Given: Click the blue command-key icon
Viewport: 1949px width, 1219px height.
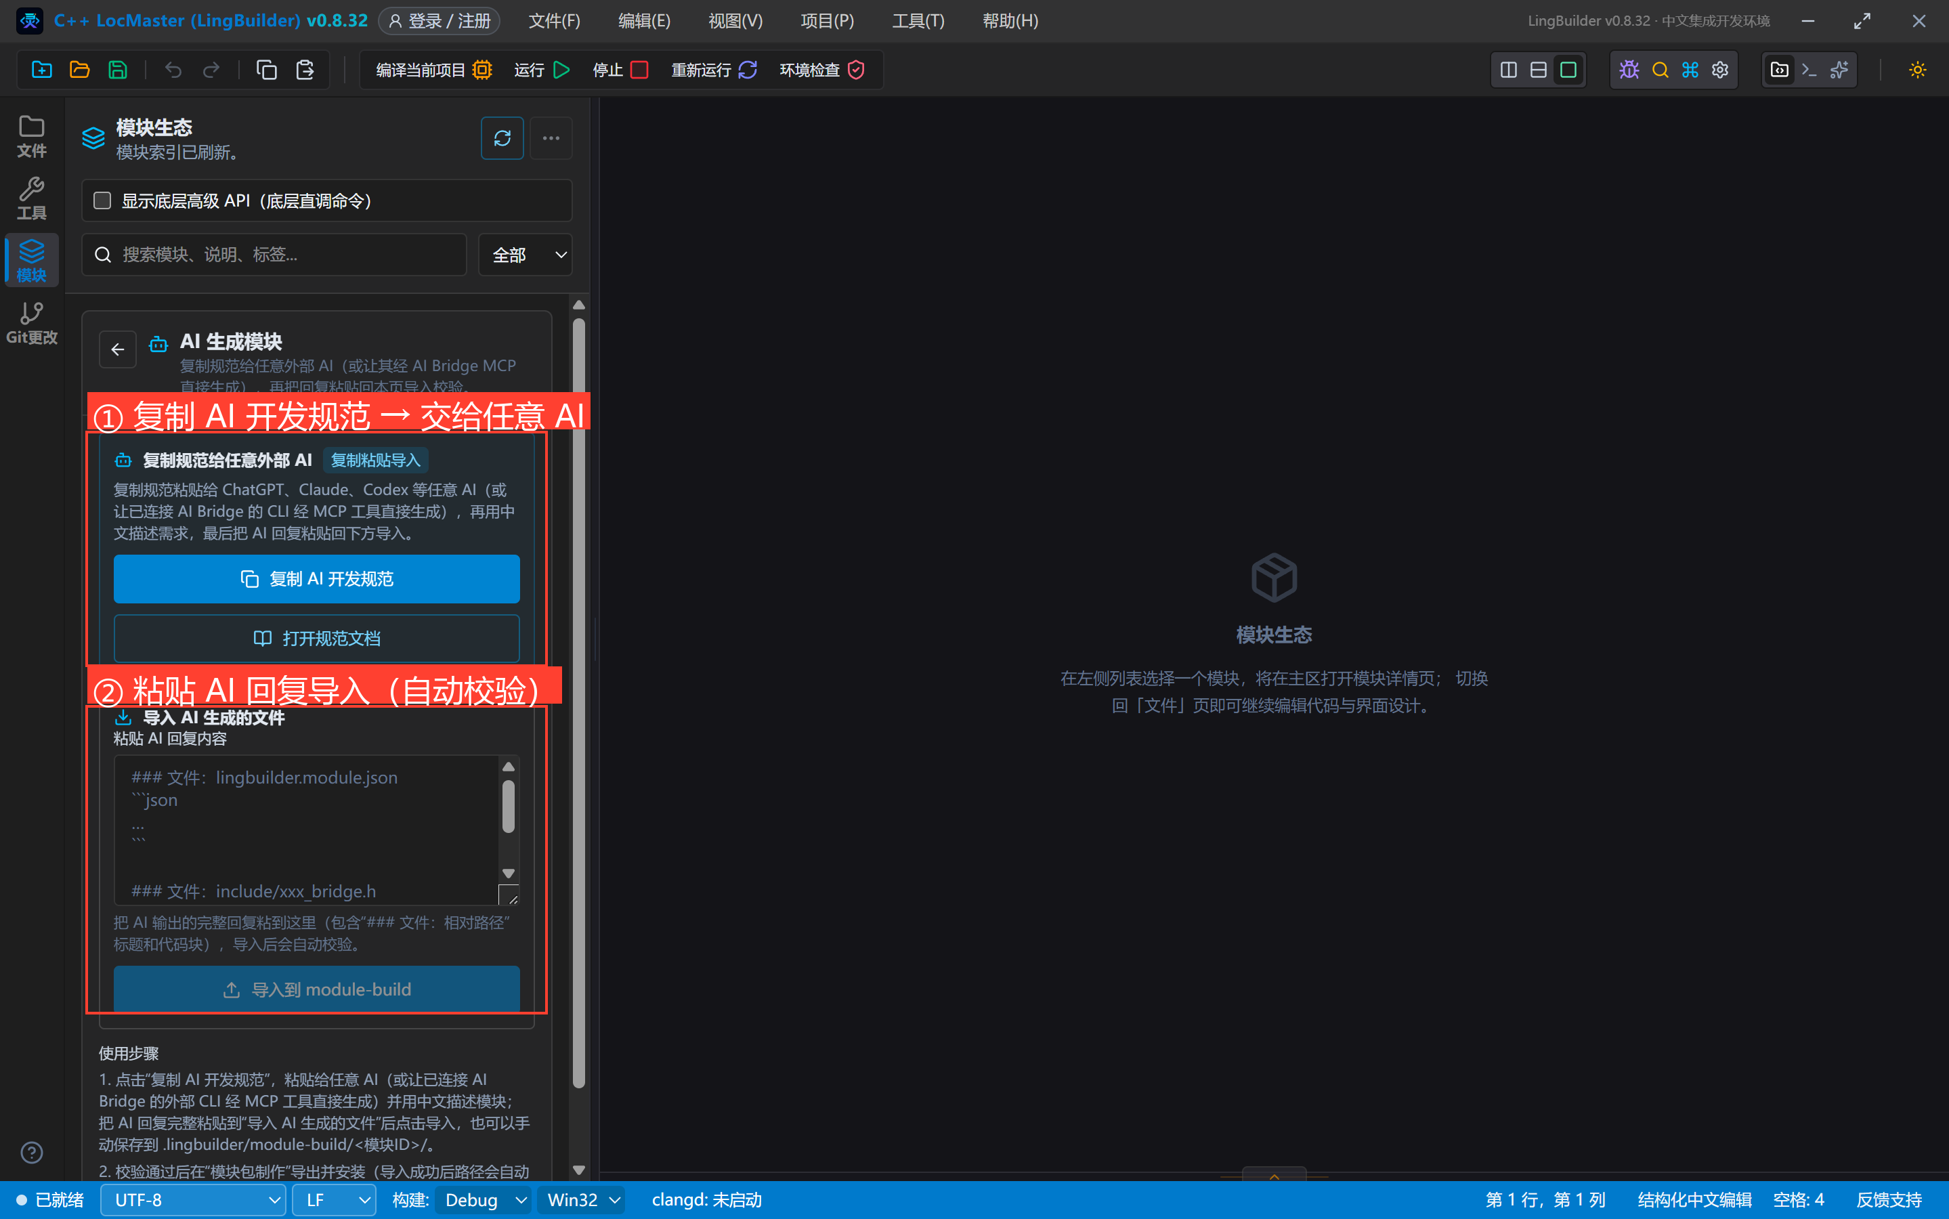Looking at the screenshot, I should tap(1690, 70).
